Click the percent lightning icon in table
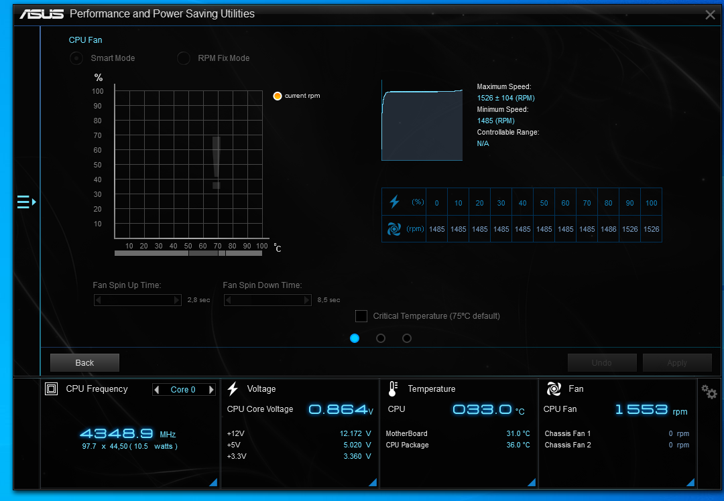Image resolution: width=724 pixels, height=501 pixels. pos(394,202)
